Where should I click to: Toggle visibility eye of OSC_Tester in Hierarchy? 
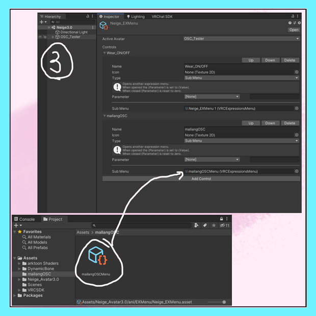click(40, 37)
